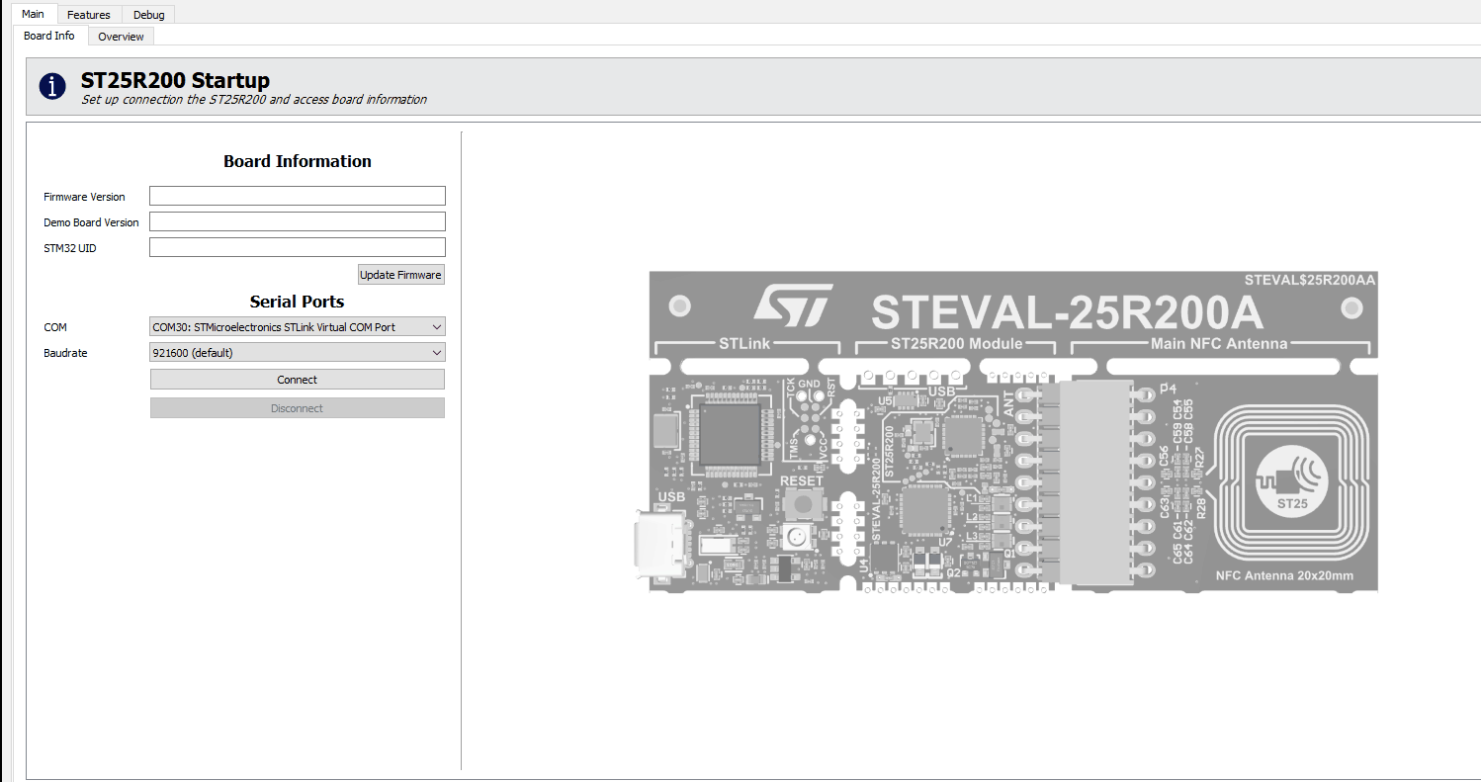The width and height of the screenshot is (1481, 782).
Task: Click the 'ST25R200 Startup' heading
Action: (x=175, y=80)
